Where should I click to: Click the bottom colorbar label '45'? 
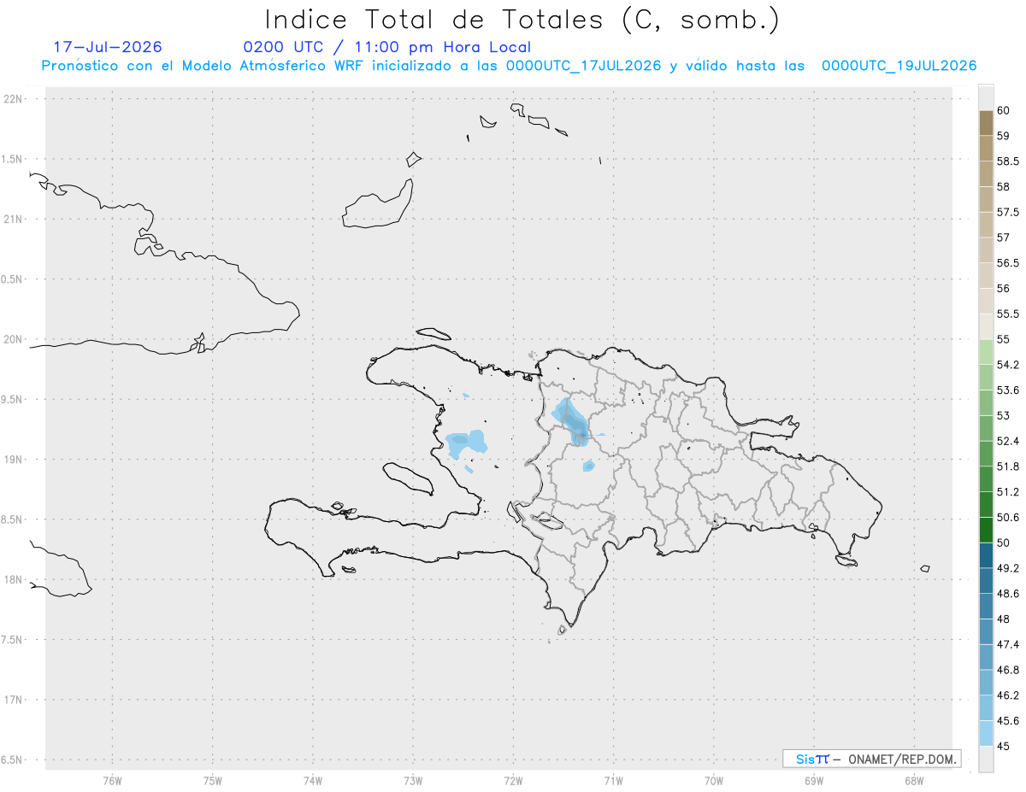pos(1004,746)
